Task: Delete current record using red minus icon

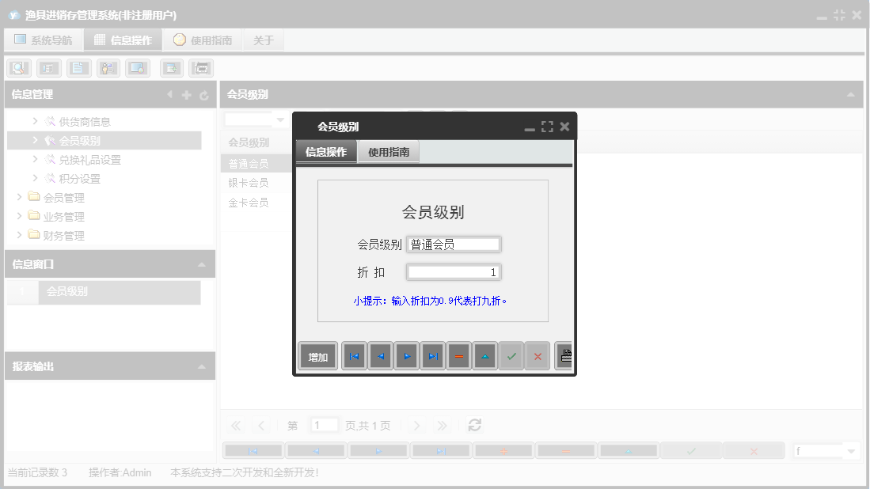Action: tap(458, 356)
